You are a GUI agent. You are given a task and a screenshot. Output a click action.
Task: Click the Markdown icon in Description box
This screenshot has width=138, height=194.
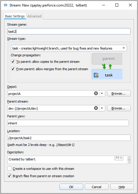pos(119,158)
